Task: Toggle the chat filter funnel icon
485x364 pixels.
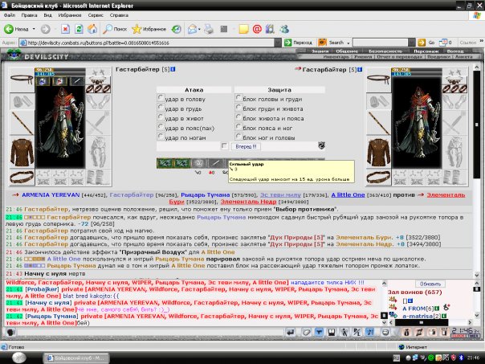Action: point(319,333)
